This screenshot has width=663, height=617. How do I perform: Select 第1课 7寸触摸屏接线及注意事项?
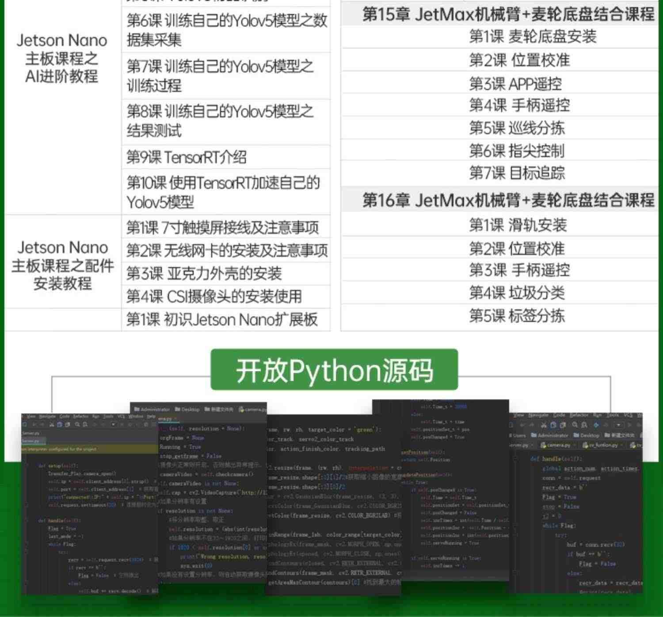[226, 227]
